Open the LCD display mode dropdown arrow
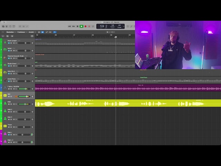Screen dimensions: 221x166 click(124, 26)
